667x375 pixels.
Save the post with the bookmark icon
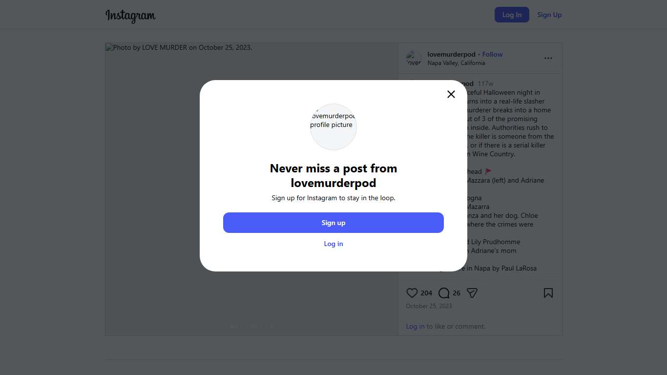[x=548, y=293]
